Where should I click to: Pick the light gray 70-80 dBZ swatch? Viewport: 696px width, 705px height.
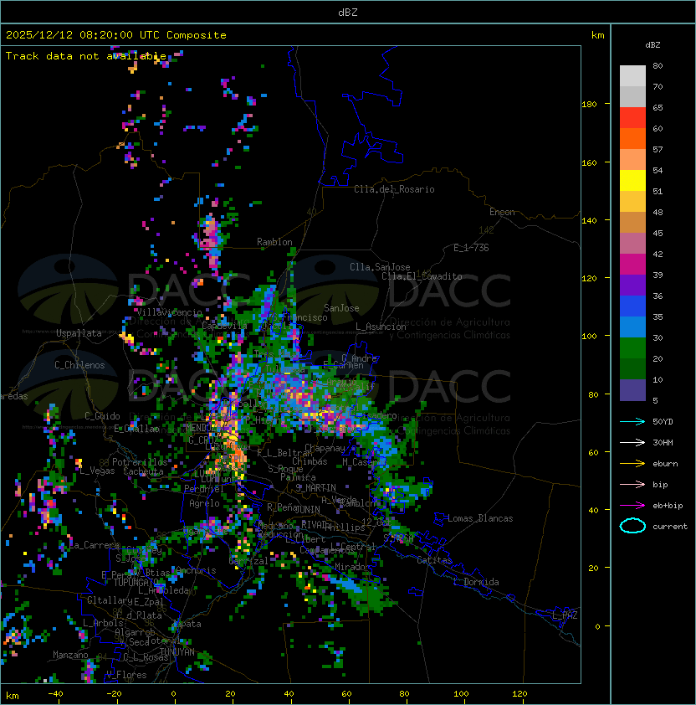632,76
